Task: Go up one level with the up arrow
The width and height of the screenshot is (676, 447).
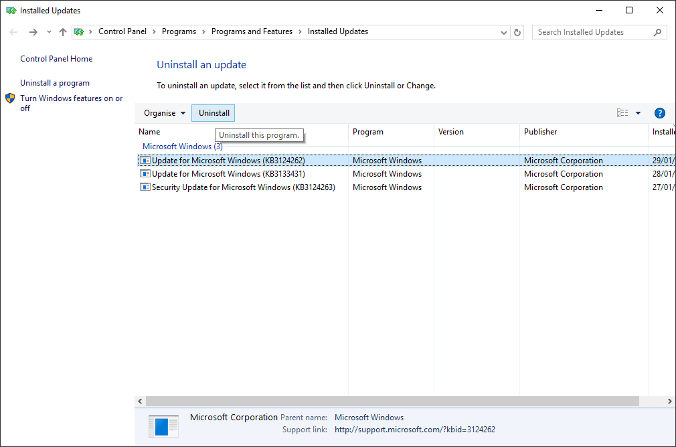Action: tap(63, 32)
